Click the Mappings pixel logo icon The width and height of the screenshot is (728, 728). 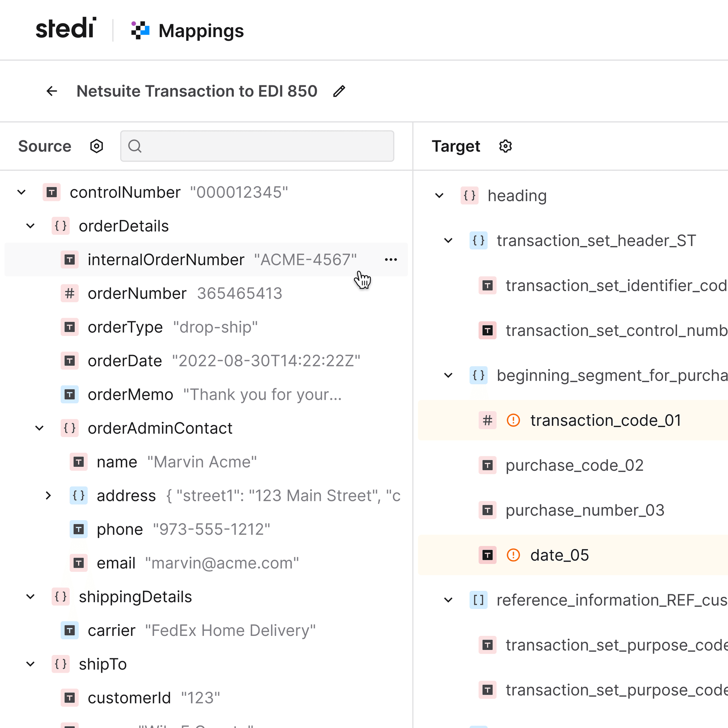140,30
